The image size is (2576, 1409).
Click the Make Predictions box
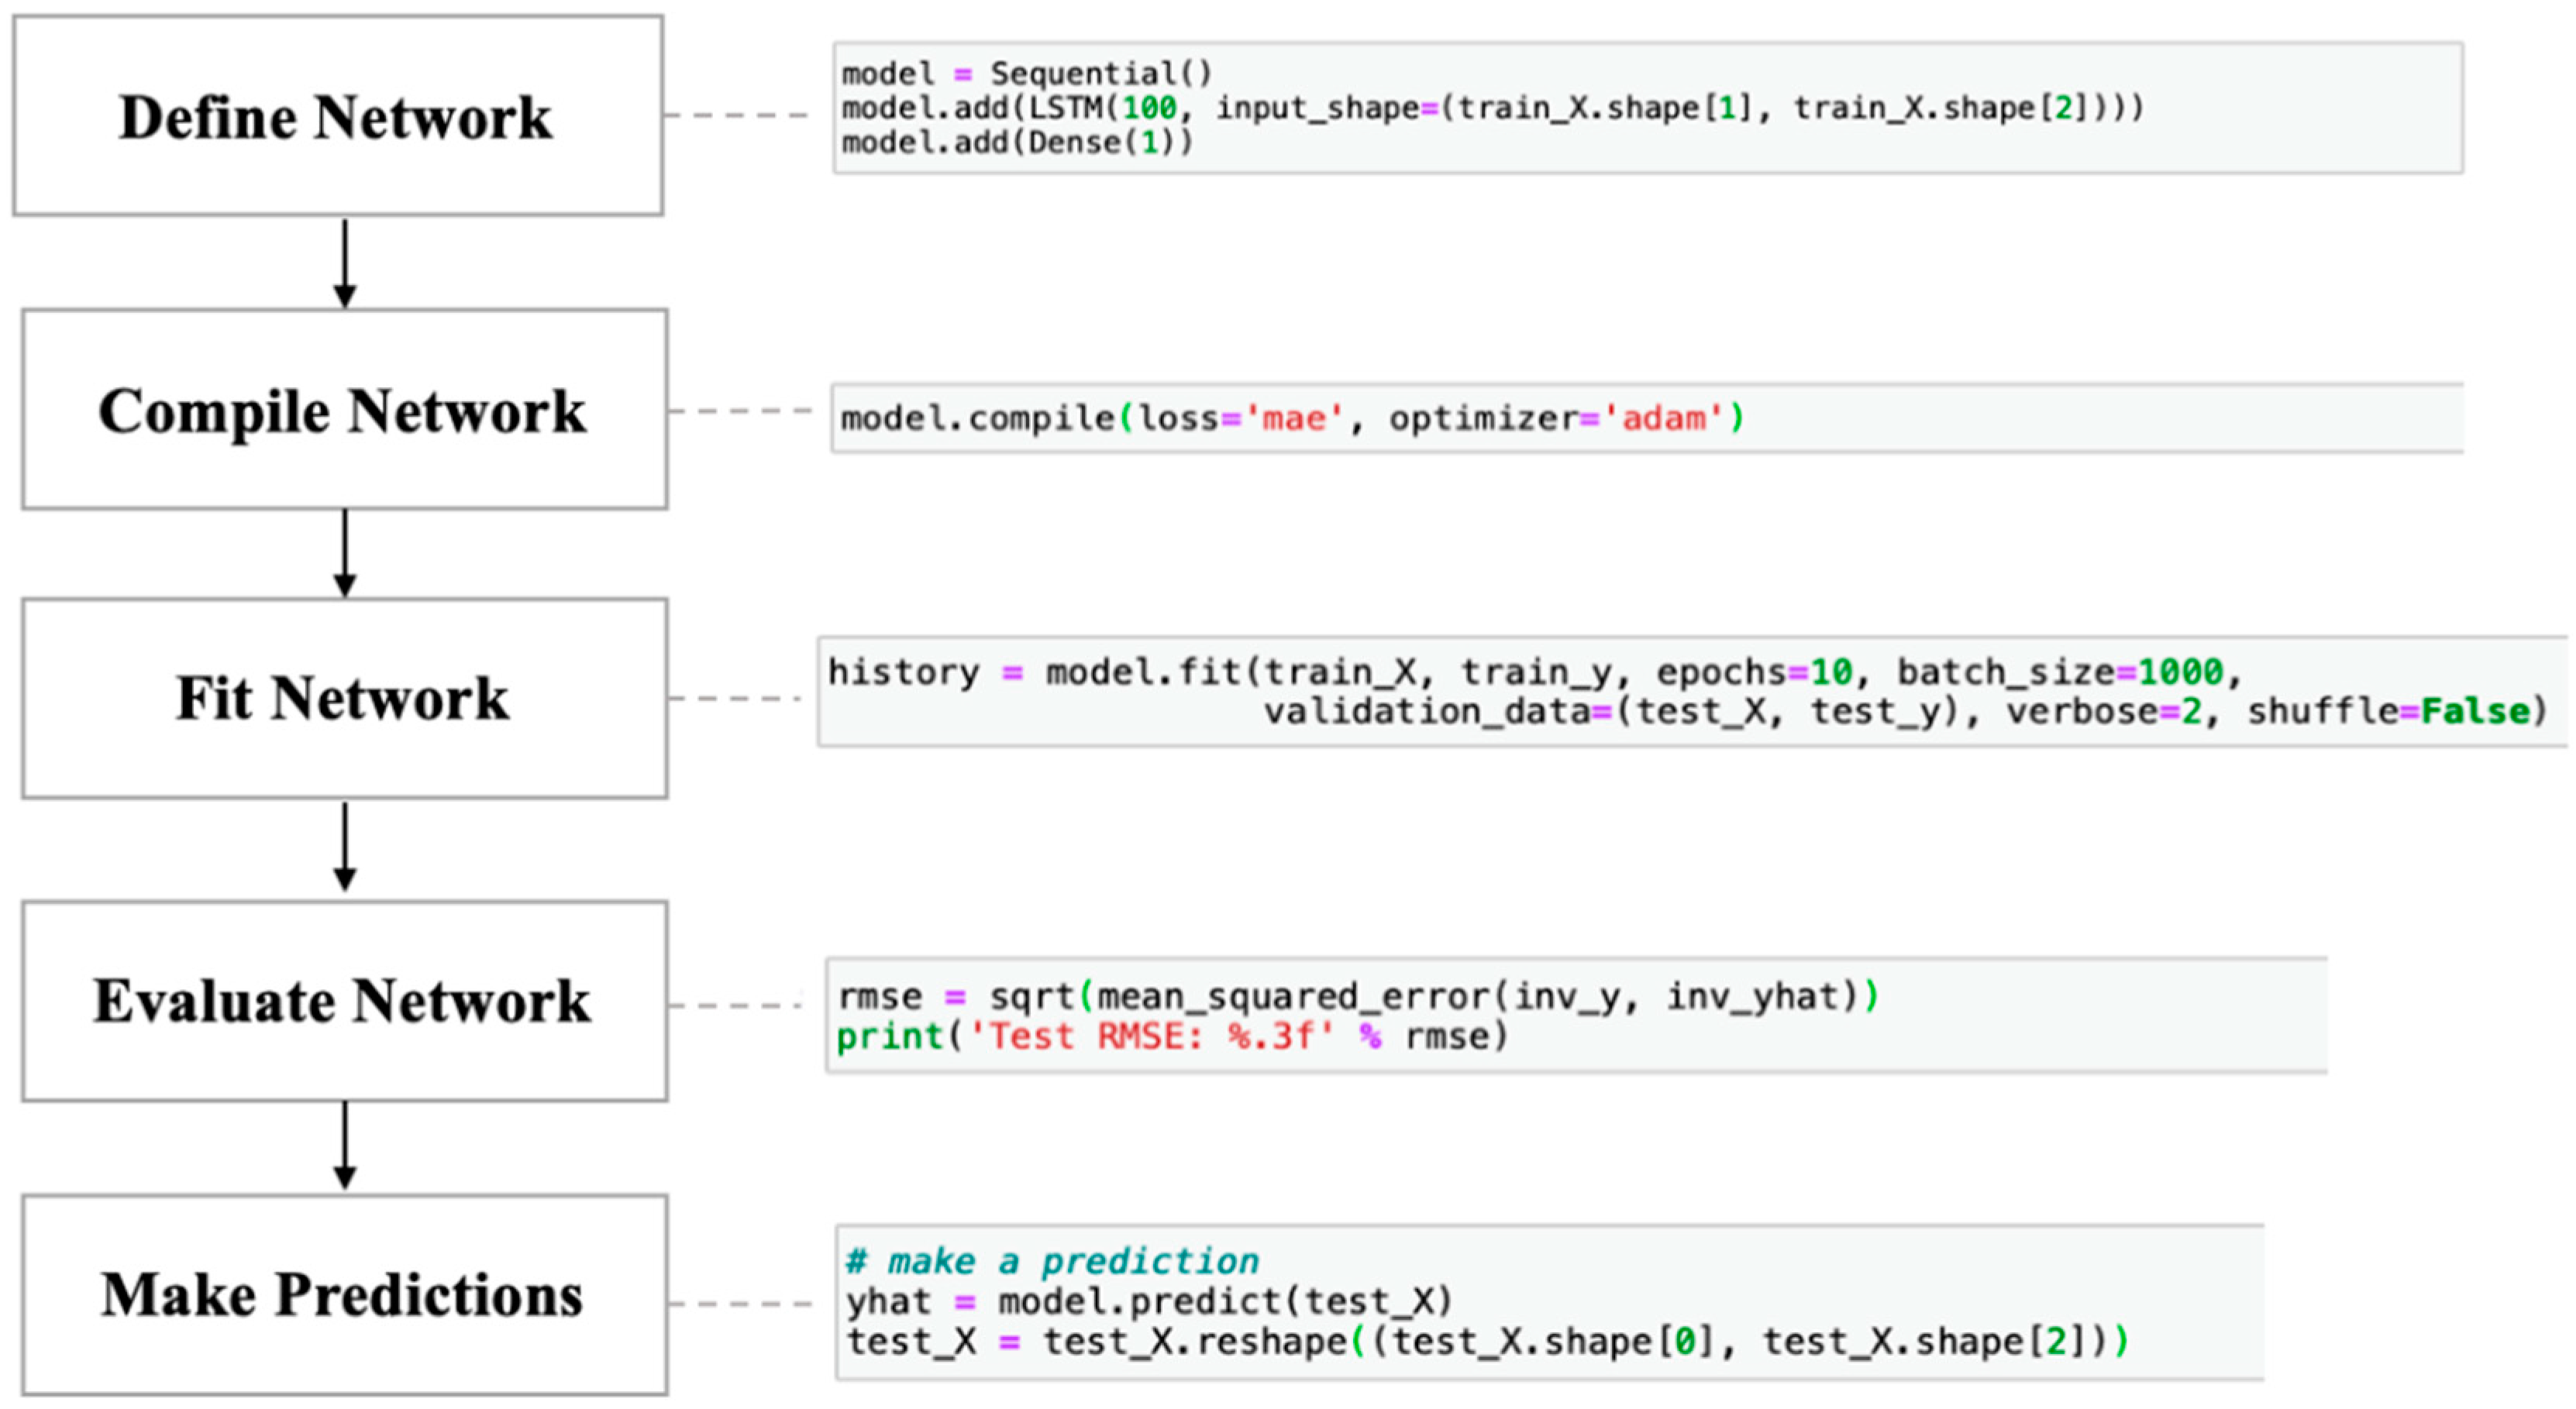(344, 1294)
